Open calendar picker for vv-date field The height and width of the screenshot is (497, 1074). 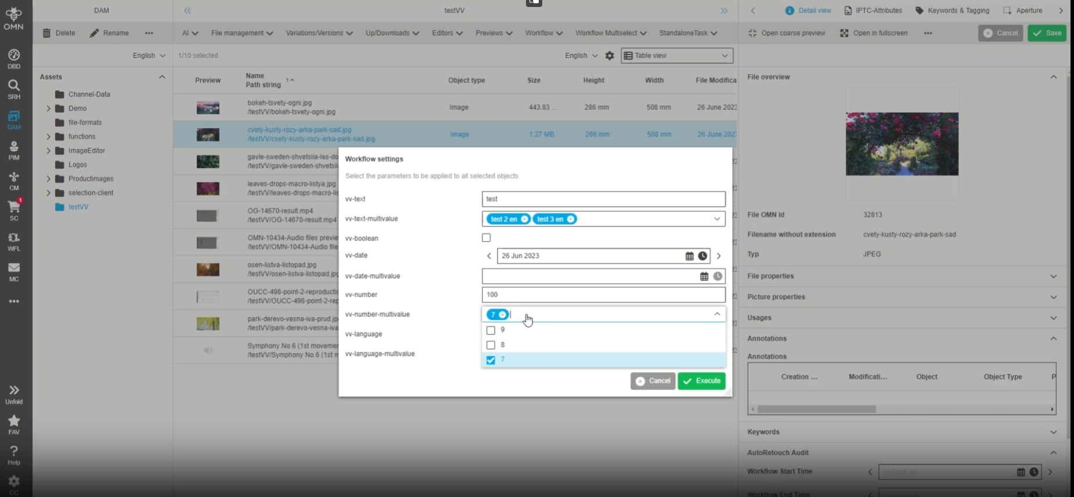point(689,256)
